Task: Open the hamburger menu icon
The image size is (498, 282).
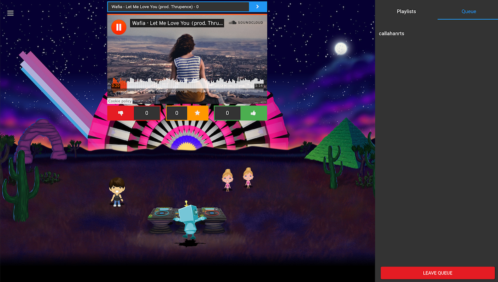Action: (10, 13)
